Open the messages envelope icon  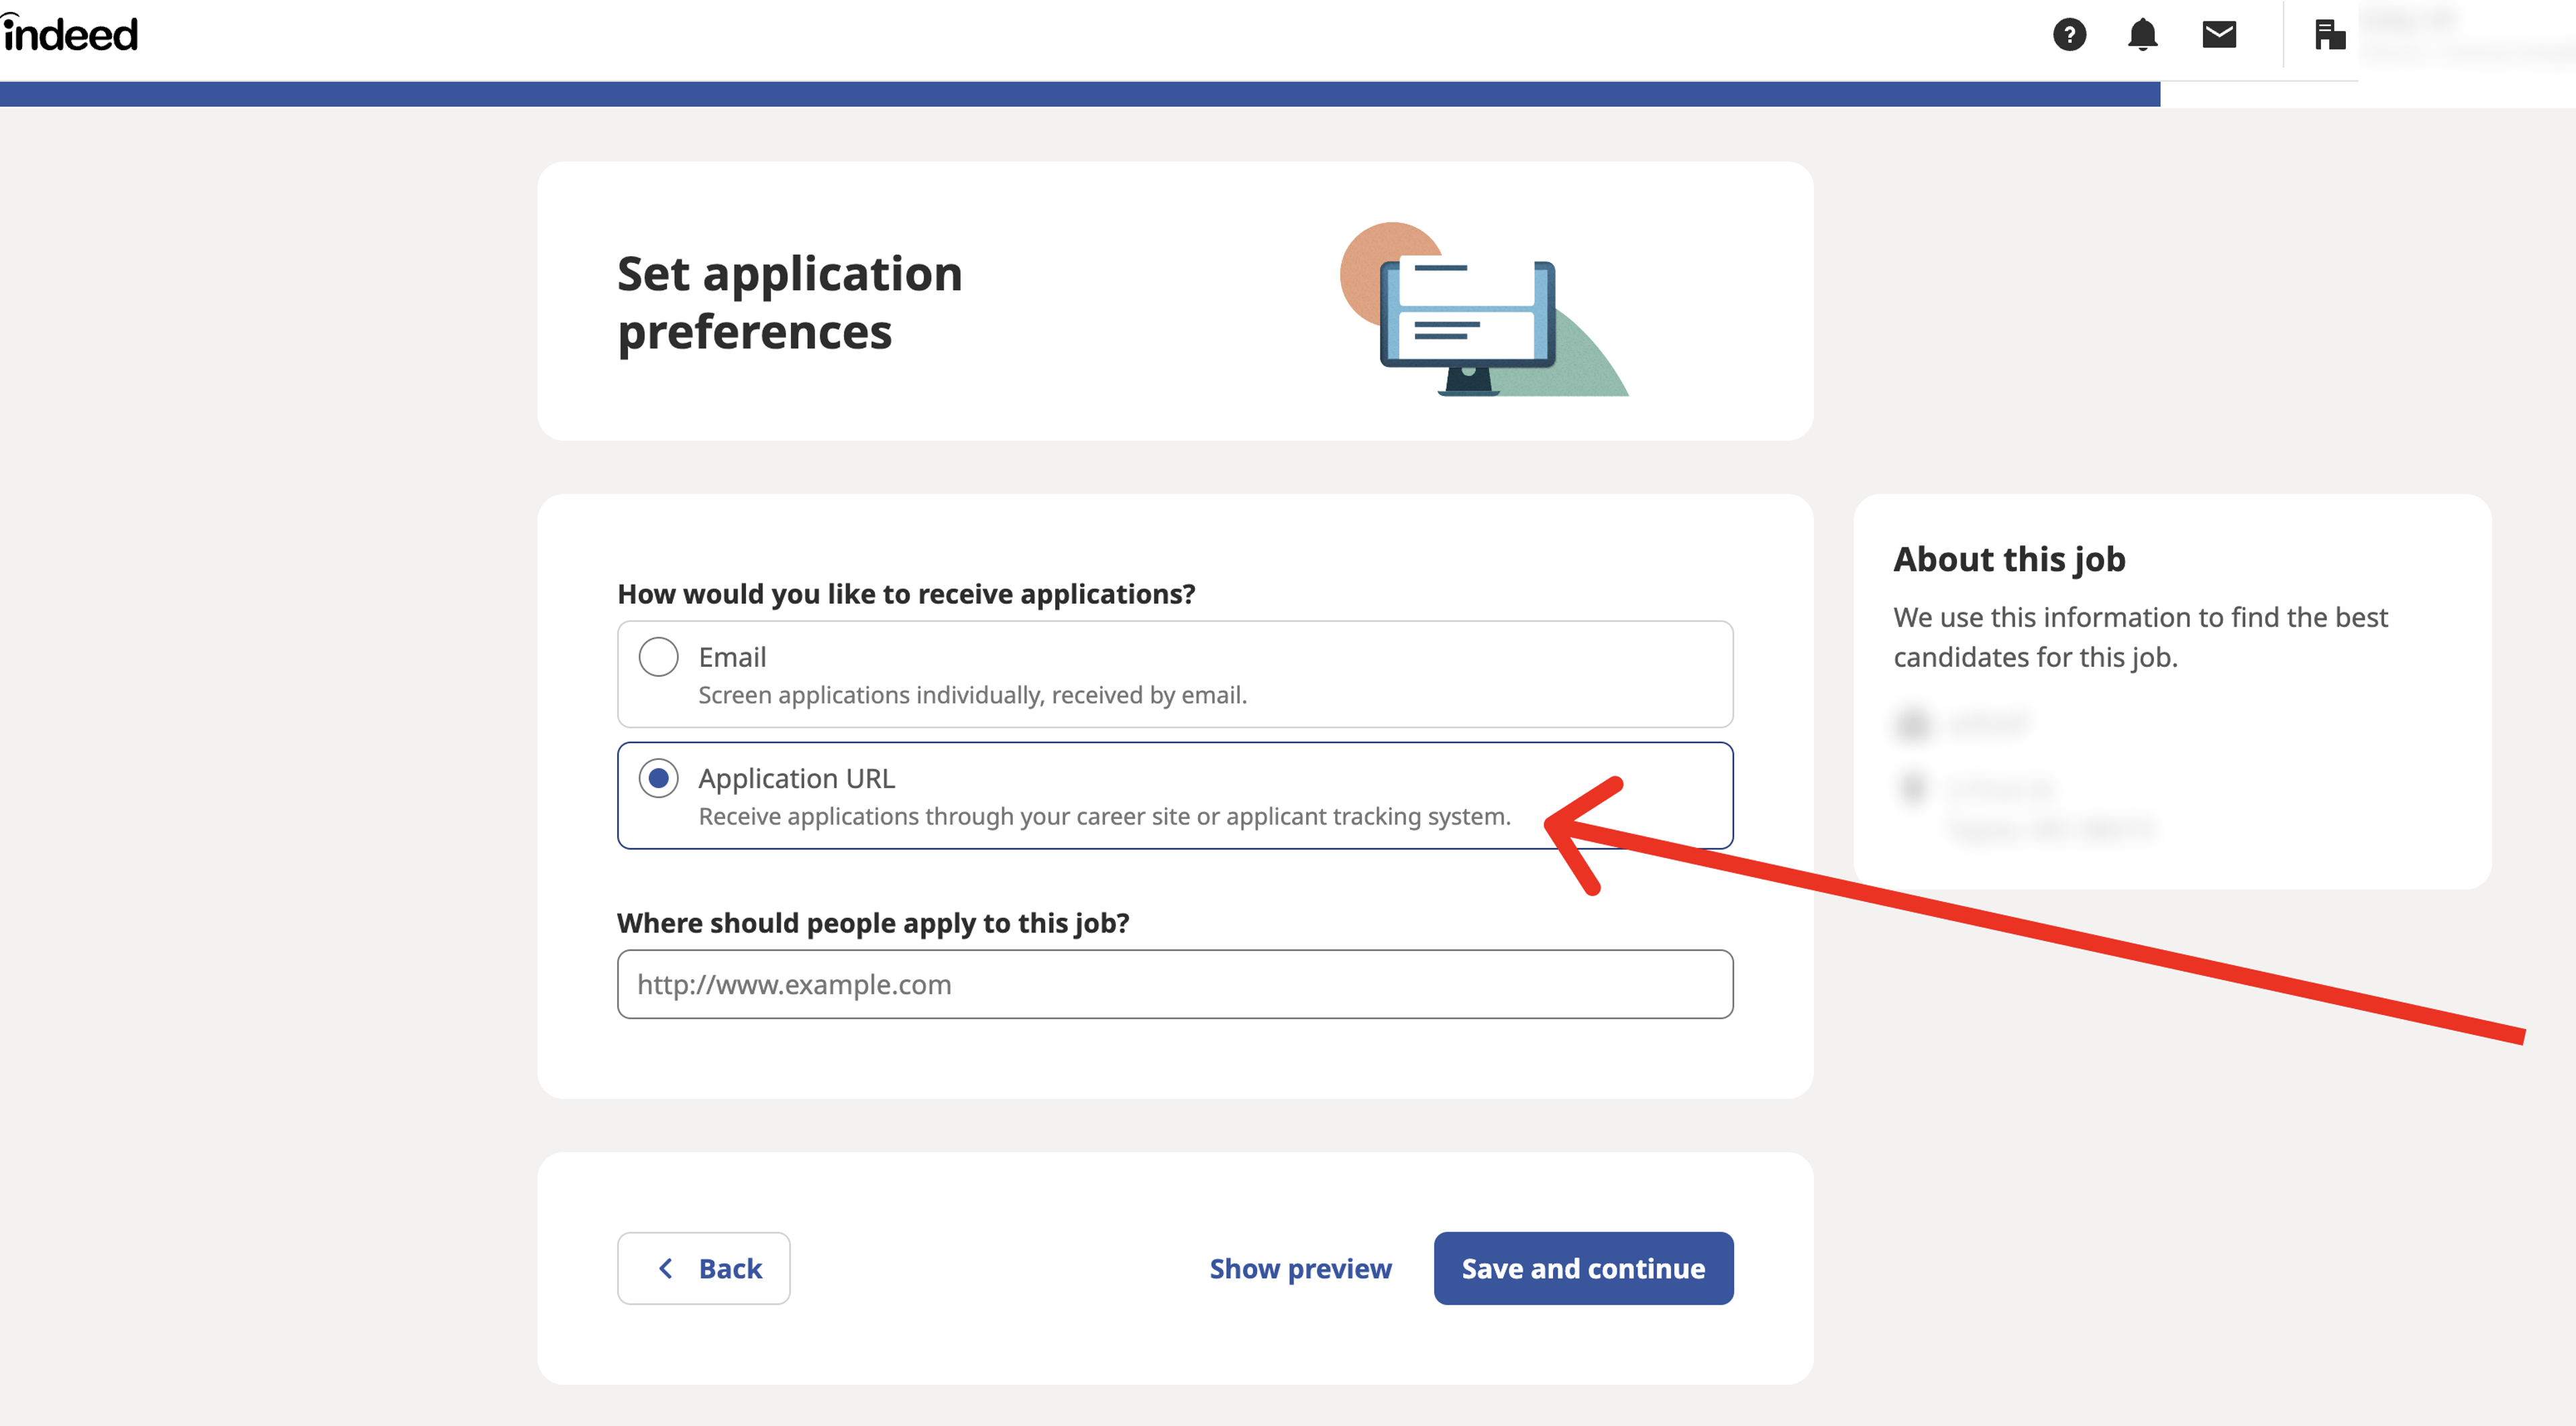click(x=2219, y=35)
